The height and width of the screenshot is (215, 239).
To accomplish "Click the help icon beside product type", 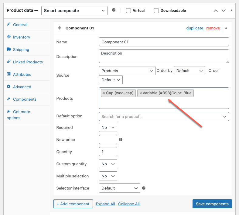I will coord(114,10).
